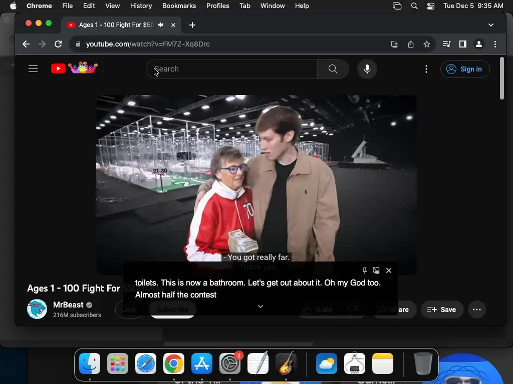
Task: Open App Store from the Dock
Action: [202, 363]
